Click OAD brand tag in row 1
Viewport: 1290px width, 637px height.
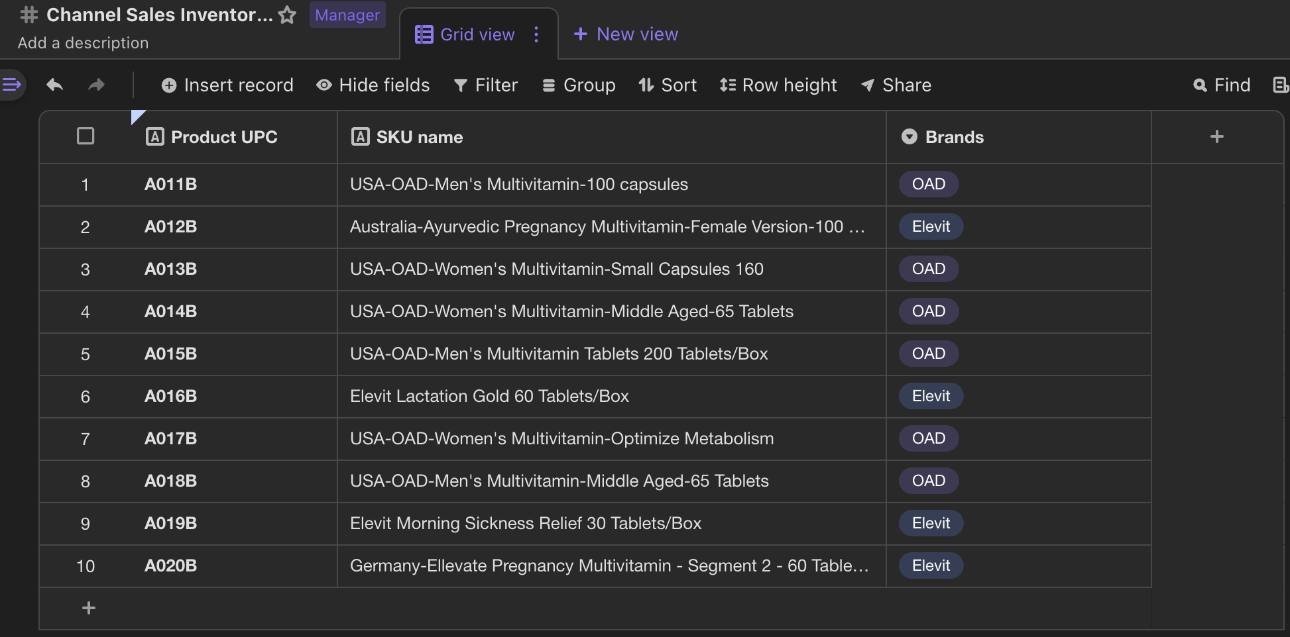point(929,184)
